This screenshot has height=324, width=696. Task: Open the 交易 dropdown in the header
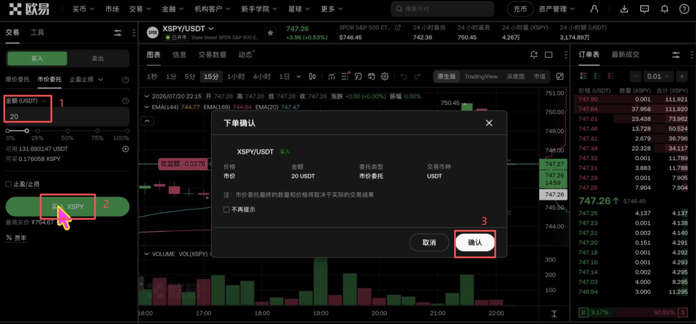coord(140,9)
